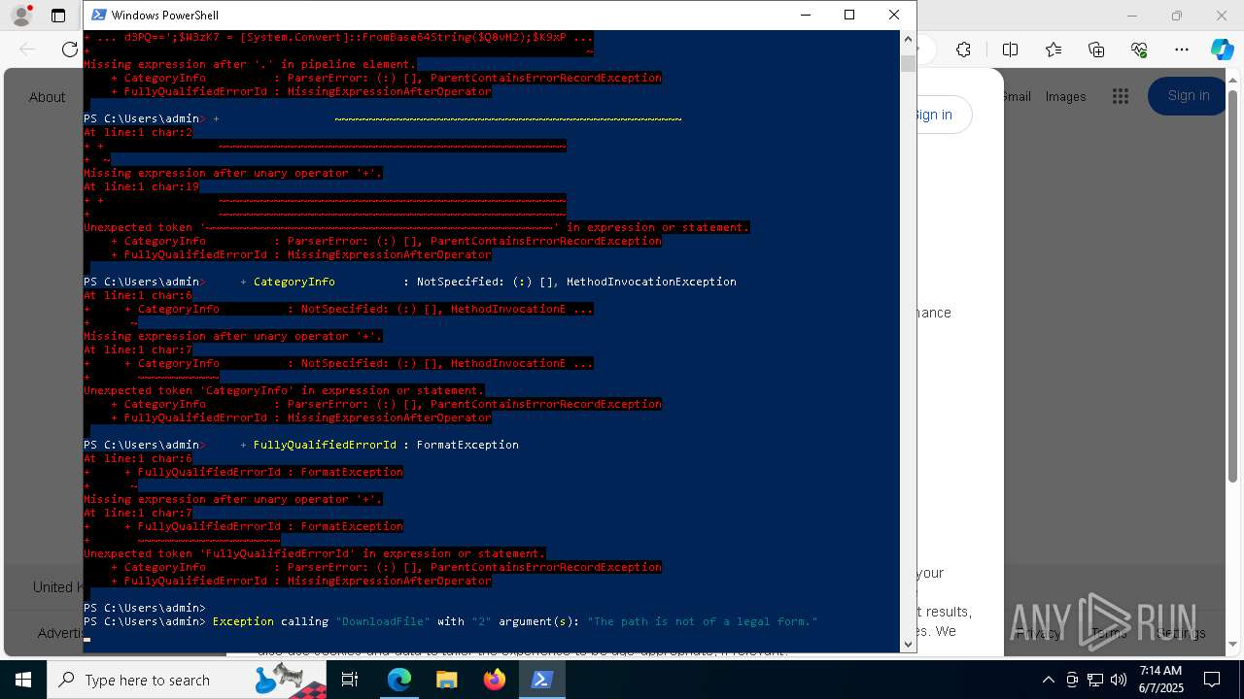This screenshot has height=699, width=1244.
Task: Open the Edge Collections icon
Action: 1096,50
